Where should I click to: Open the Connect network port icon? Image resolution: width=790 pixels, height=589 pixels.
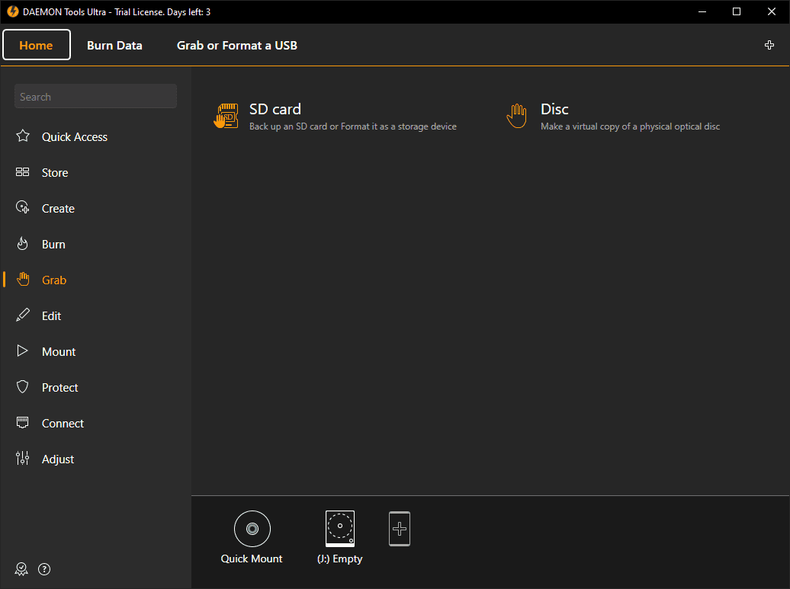coord(23,422)
